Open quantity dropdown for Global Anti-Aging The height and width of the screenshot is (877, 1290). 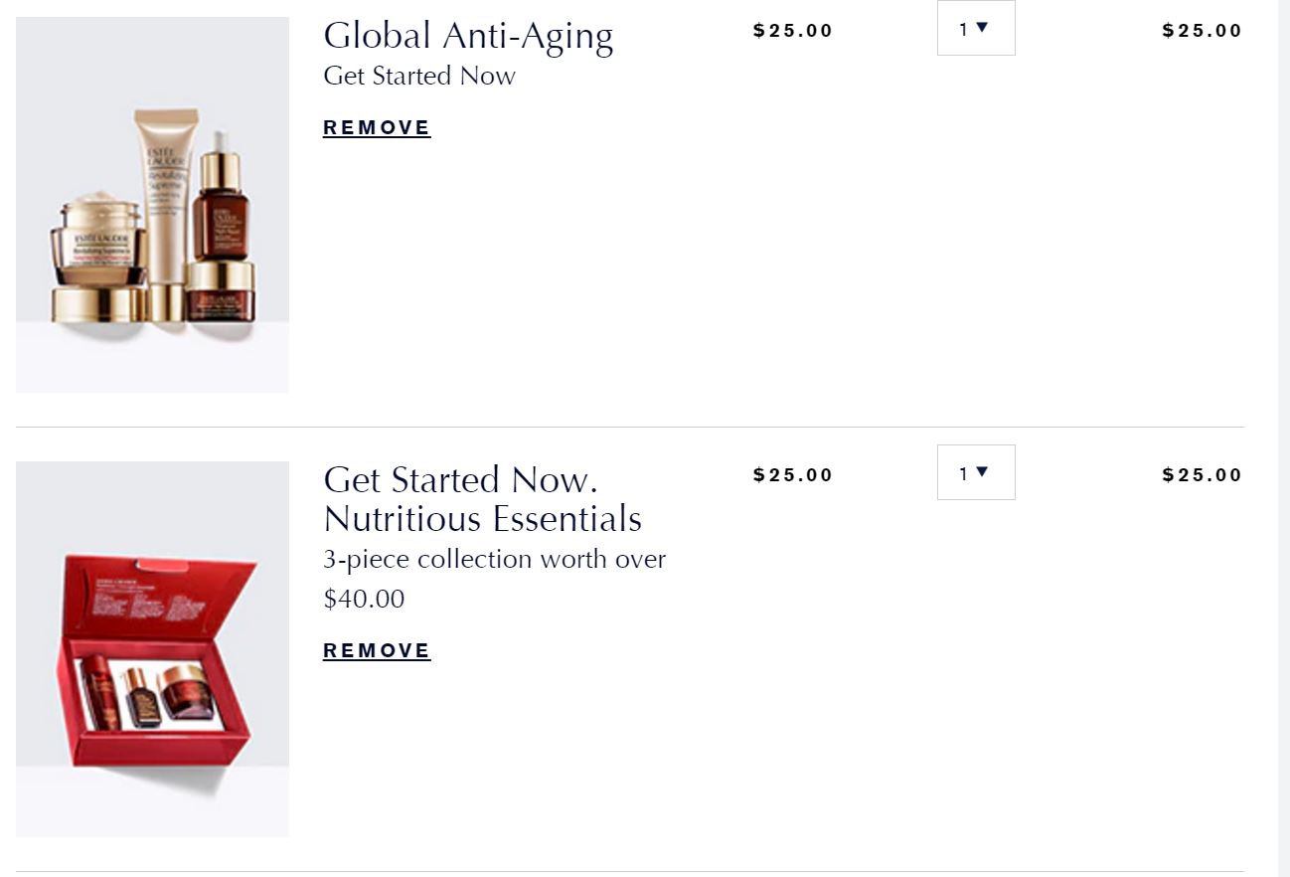(x=975, y=28)
